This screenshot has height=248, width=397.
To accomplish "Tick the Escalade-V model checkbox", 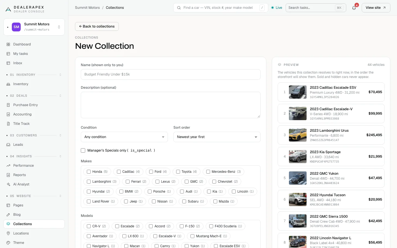I will click(x=155, y=236).
